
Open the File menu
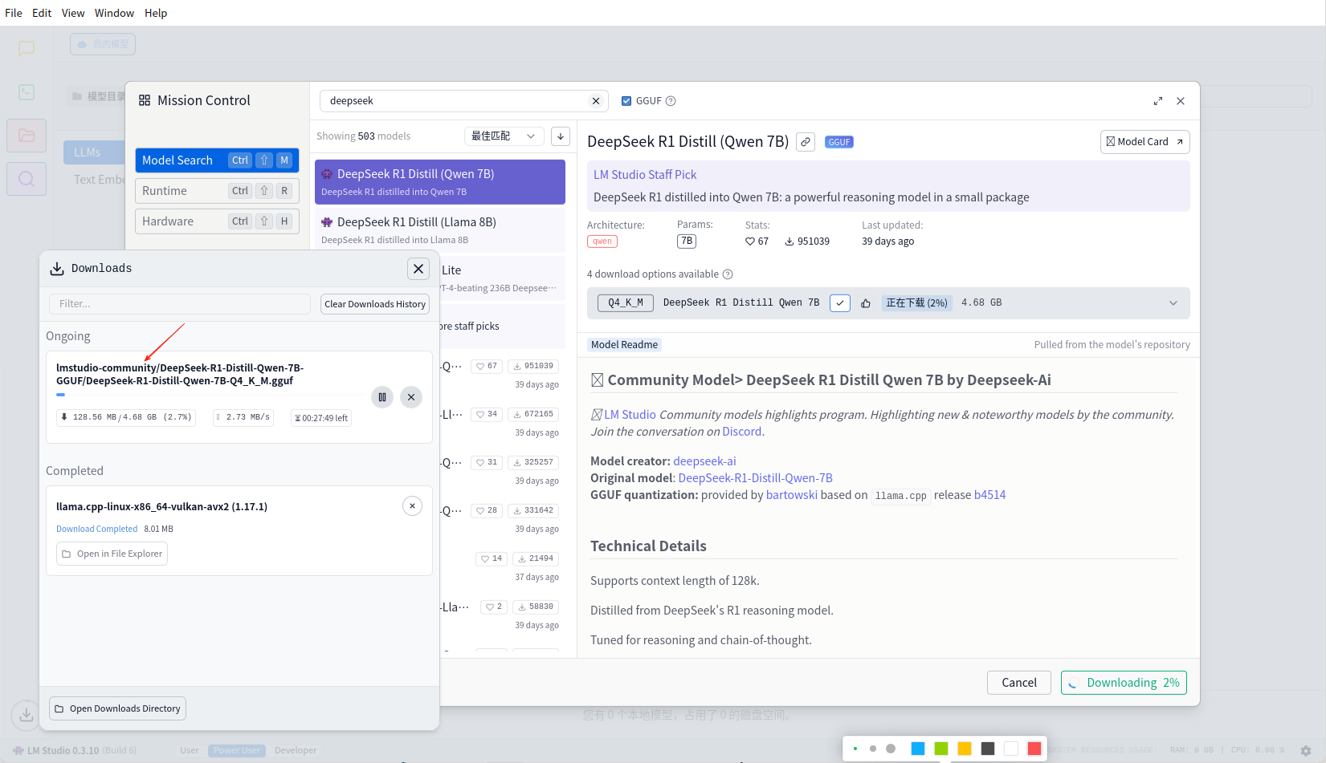click(14, 13)
